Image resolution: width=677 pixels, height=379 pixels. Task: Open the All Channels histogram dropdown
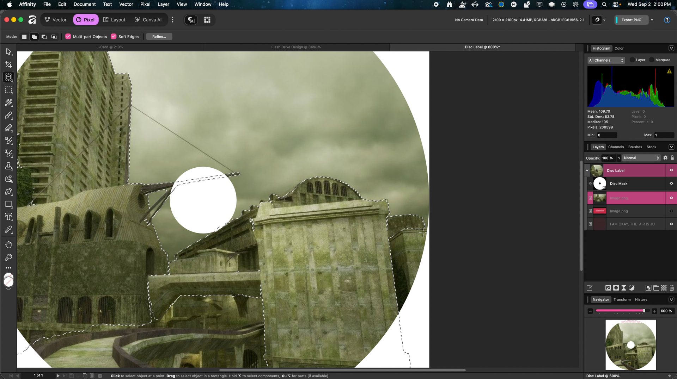[606, 60]
